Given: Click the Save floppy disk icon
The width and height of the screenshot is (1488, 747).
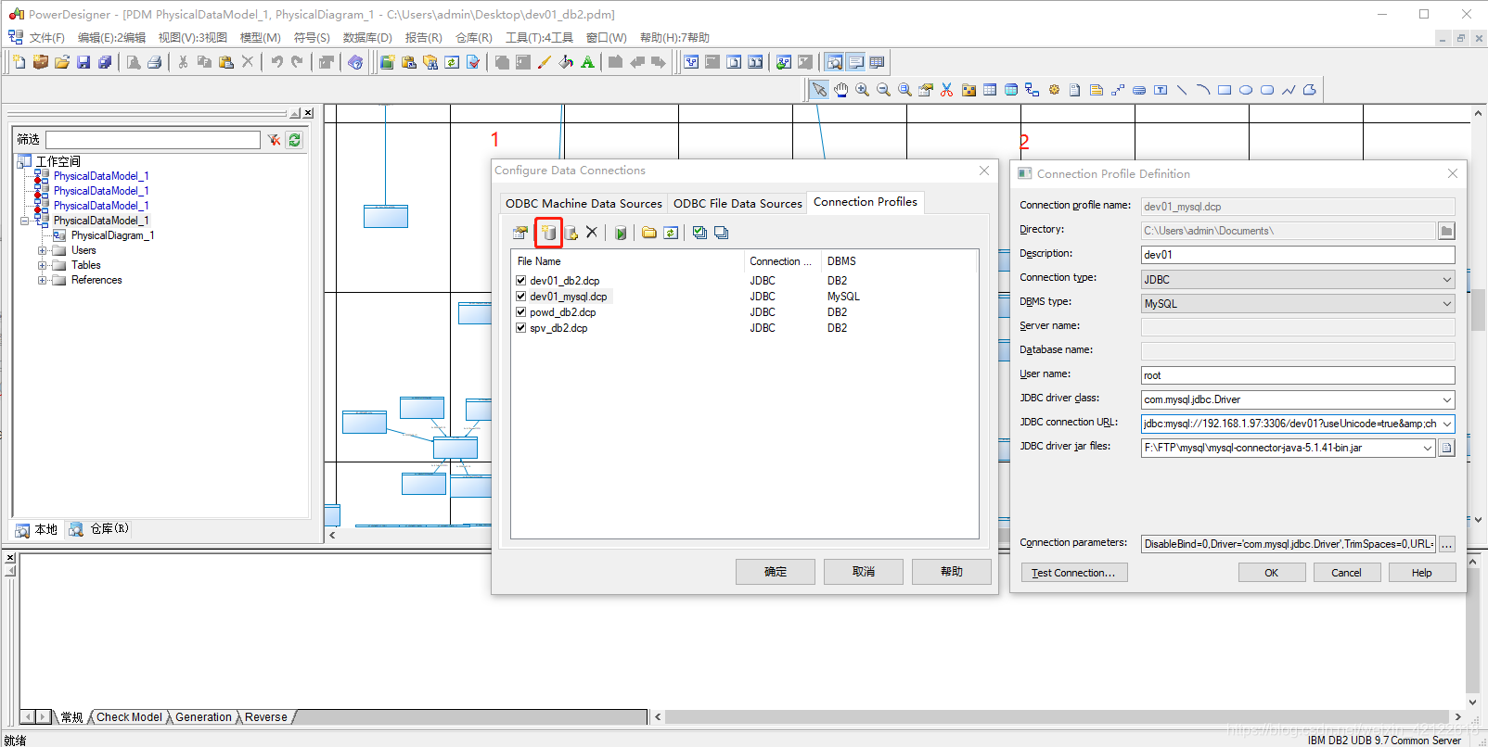Looking at the screenshot, I should pyautogui.click(x=83, y=62).
